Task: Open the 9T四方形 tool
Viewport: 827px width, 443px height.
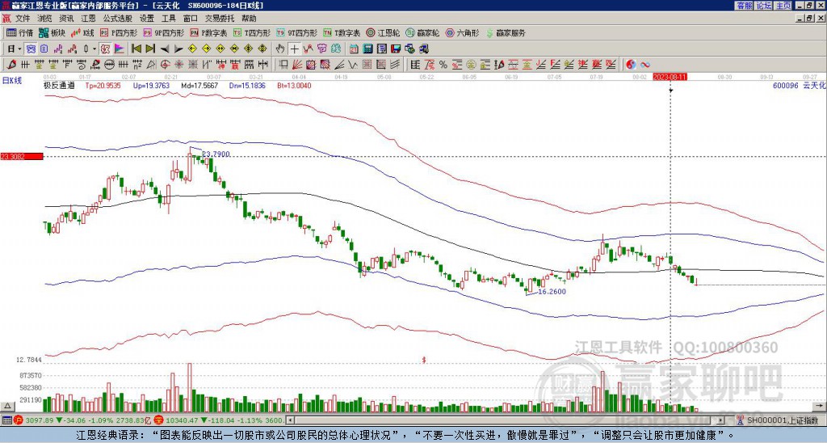Action: point(297,32)
